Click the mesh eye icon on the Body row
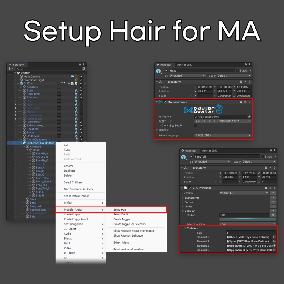Viewport: 284px width, 284px height. 76,90
